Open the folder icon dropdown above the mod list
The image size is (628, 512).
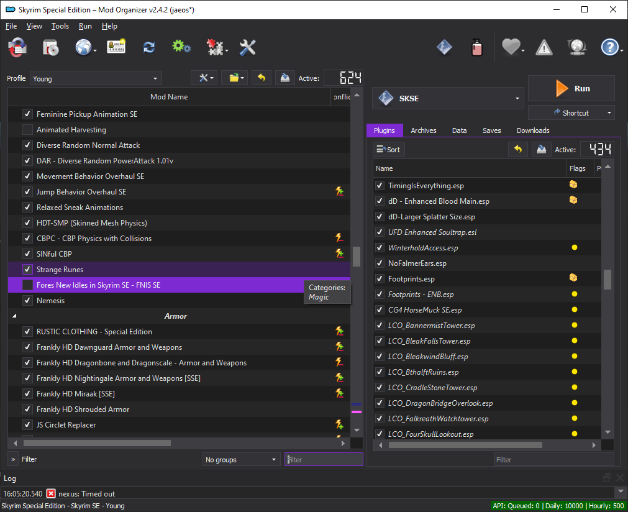pos(235,78)
